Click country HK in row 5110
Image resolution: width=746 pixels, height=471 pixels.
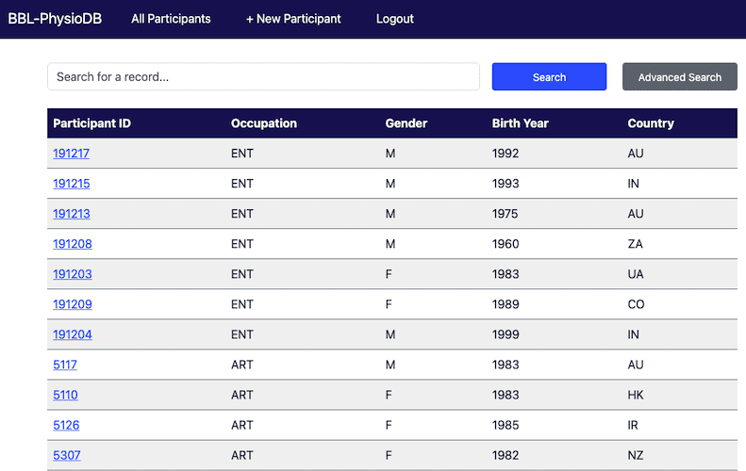[x=636, y=395]
